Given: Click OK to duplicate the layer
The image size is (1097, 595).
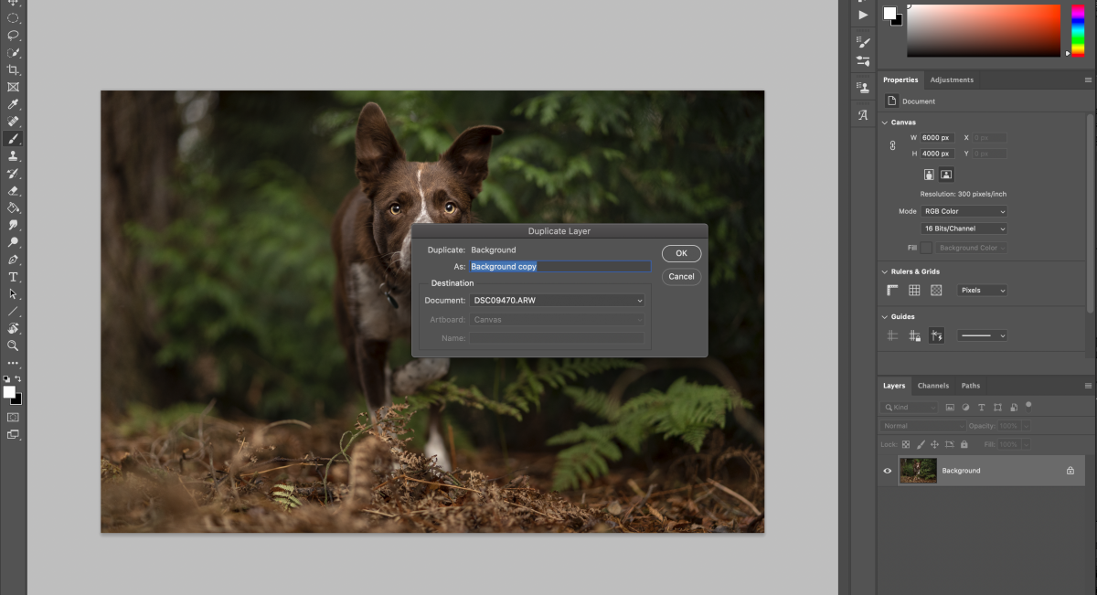Looking at the screenshot, I should 681,253.
